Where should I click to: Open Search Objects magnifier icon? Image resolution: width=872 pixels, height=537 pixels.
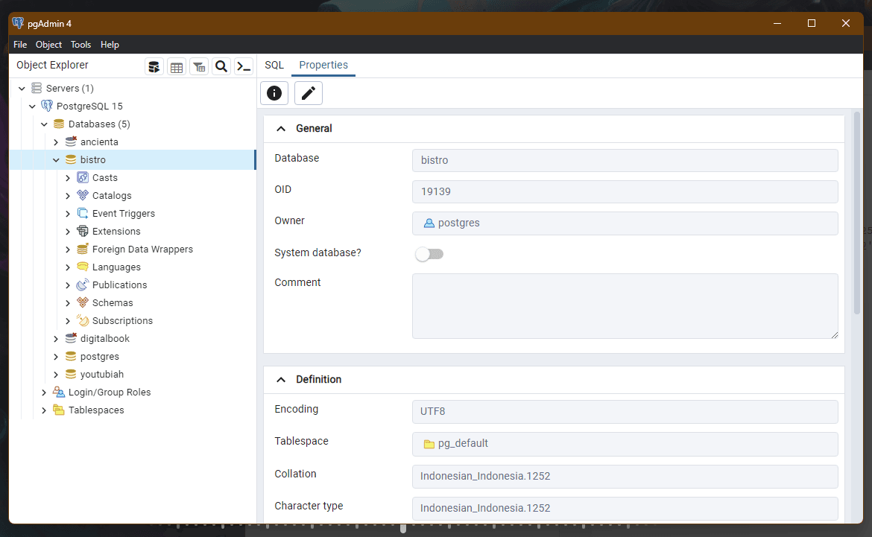(x=221, y=67)
